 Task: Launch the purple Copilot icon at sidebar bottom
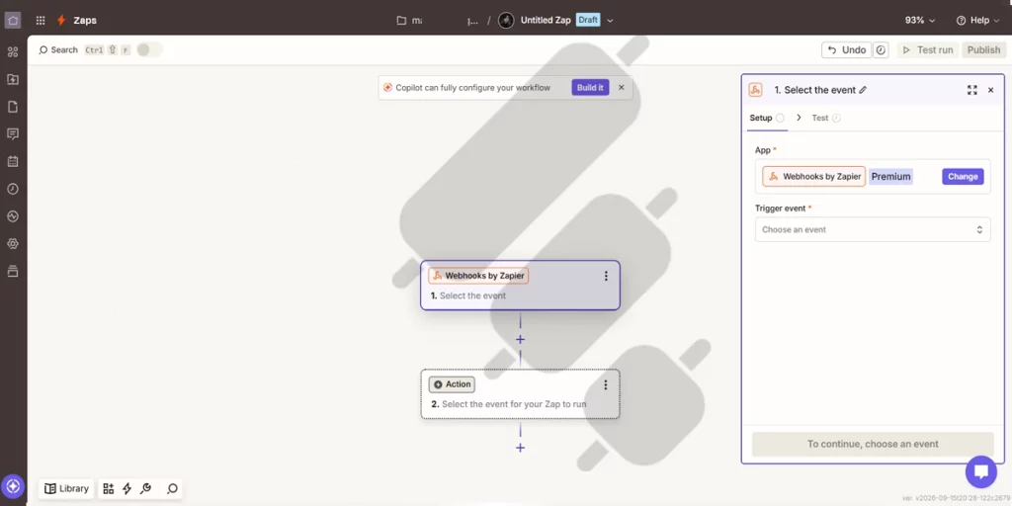13,486
